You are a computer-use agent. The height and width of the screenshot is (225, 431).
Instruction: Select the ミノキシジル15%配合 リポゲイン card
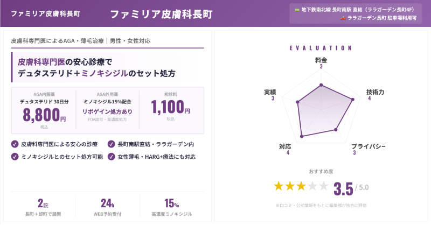tap(108, 110)
